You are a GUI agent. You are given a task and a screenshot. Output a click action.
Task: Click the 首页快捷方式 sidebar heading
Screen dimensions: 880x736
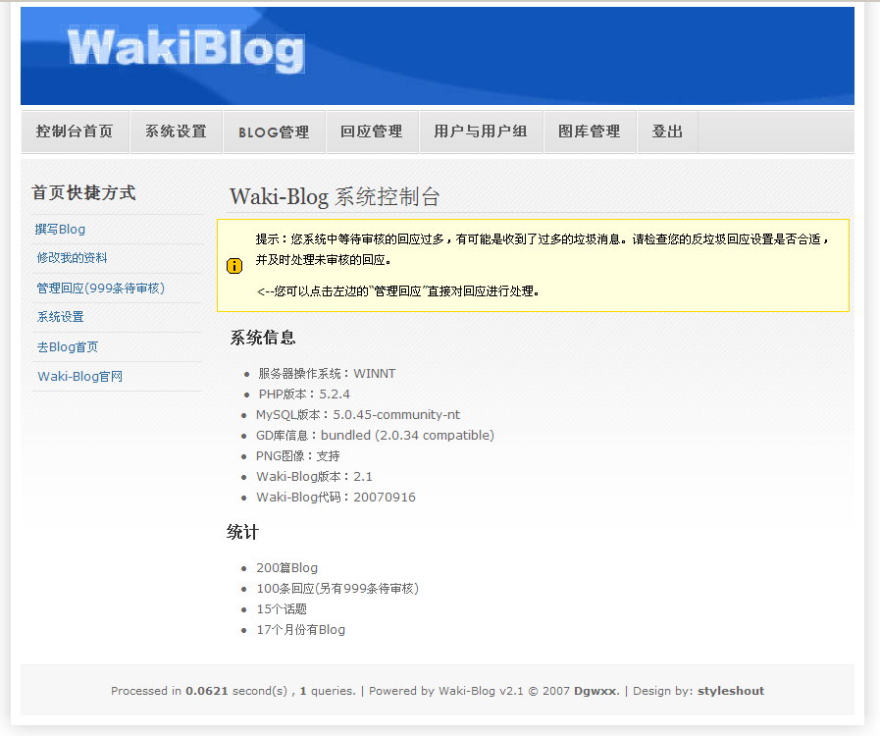[83, 192]
